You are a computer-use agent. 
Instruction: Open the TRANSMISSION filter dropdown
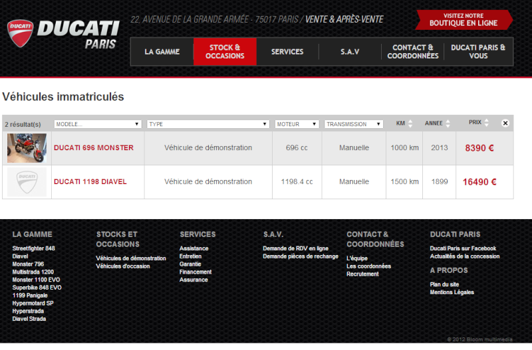click(354, 124)
